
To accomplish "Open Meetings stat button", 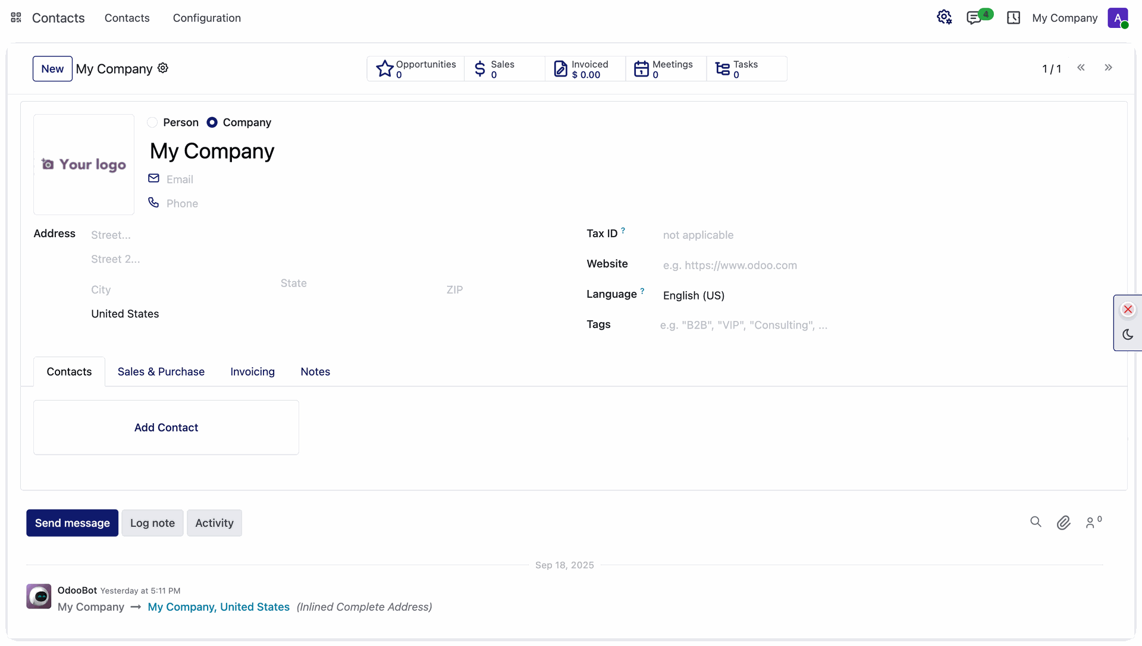I will [x=666, y=69].
